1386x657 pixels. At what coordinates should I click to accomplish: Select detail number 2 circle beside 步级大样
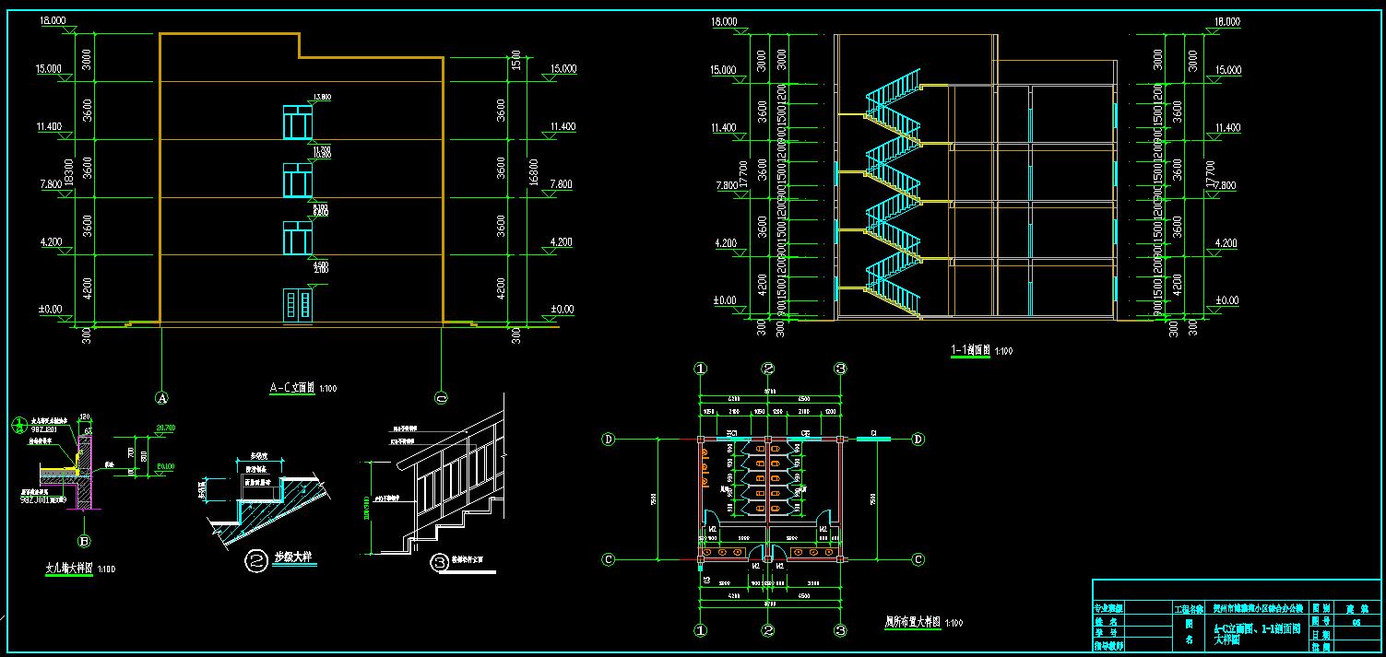(253, 559)
